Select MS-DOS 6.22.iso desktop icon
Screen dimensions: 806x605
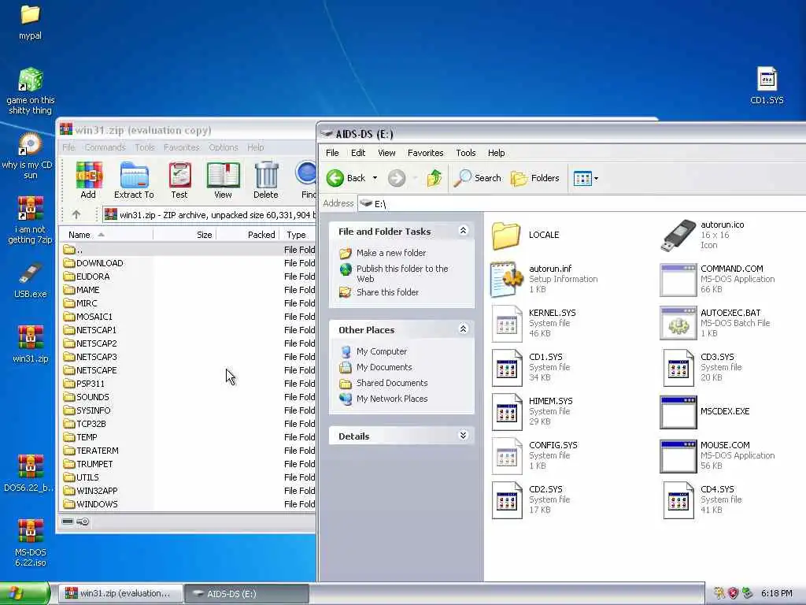(x=31, y=543)
